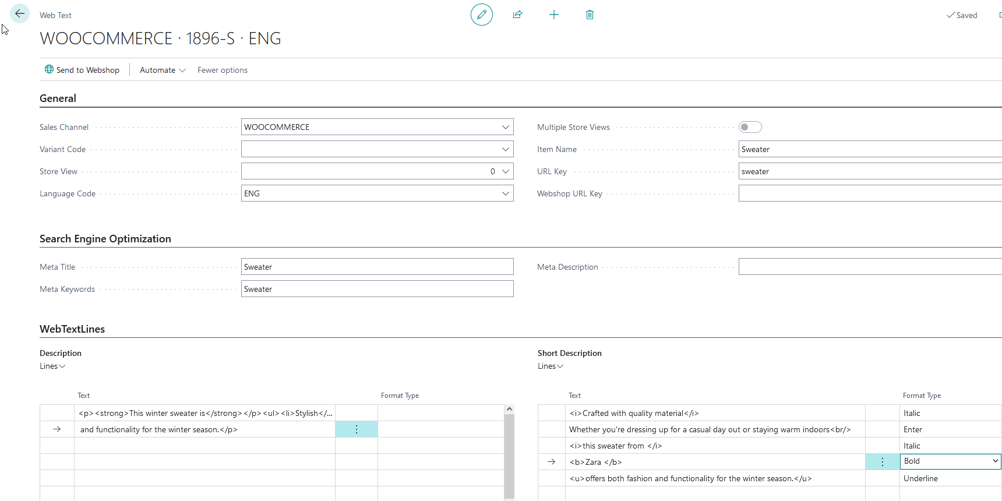The width and height of the screenshot is (1002, 501).
Task: Edit the Item Name field
Action: point(870,149)
